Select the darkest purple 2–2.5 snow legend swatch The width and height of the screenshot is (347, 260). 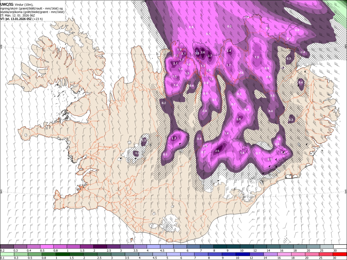pos(100,247)
